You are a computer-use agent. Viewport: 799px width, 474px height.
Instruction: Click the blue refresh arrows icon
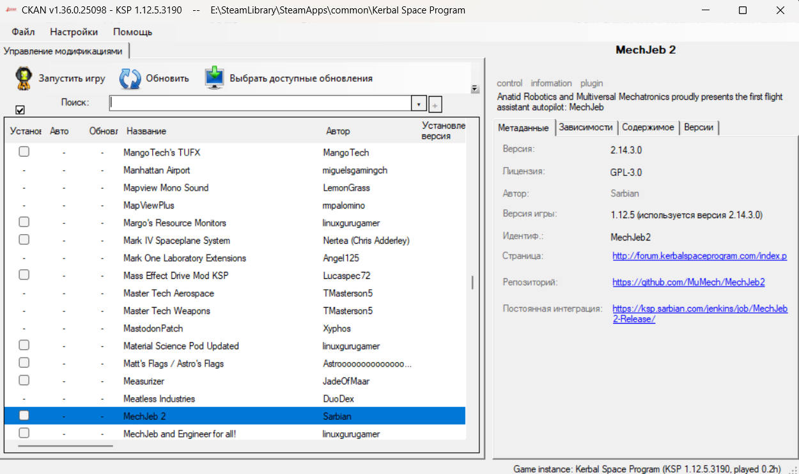coord(130,79)
